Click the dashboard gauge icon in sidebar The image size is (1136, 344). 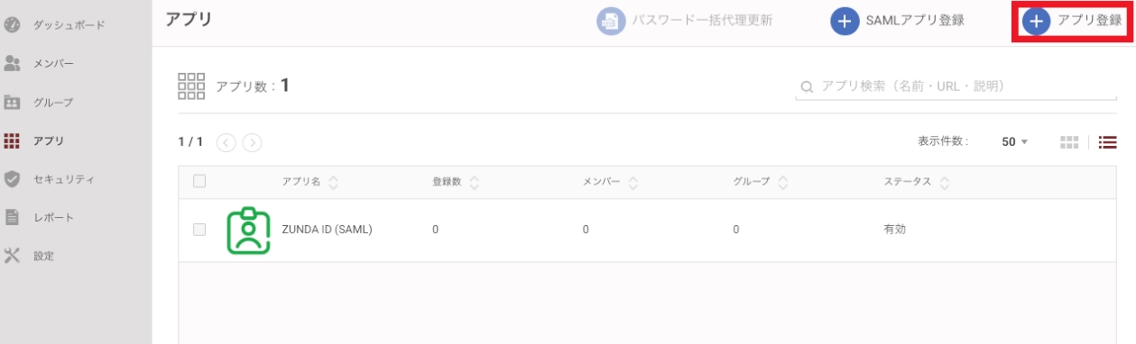13,25
